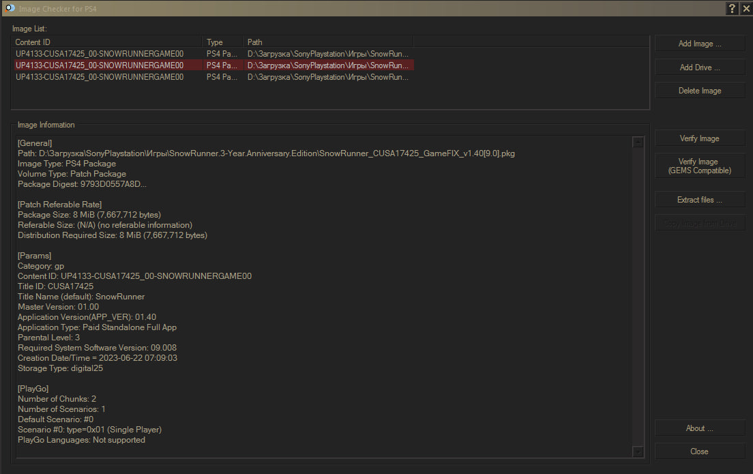Click the [PlayGo] section heading
The height and width of the screenshot is (474, 753).
33,389
